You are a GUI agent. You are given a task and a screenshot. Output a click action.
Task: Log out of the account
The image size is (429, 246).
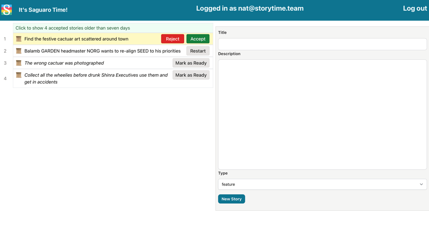415,8
